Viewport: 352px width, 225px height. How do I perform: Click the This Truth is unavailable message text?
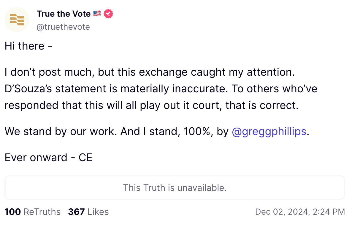coord(175,188)
